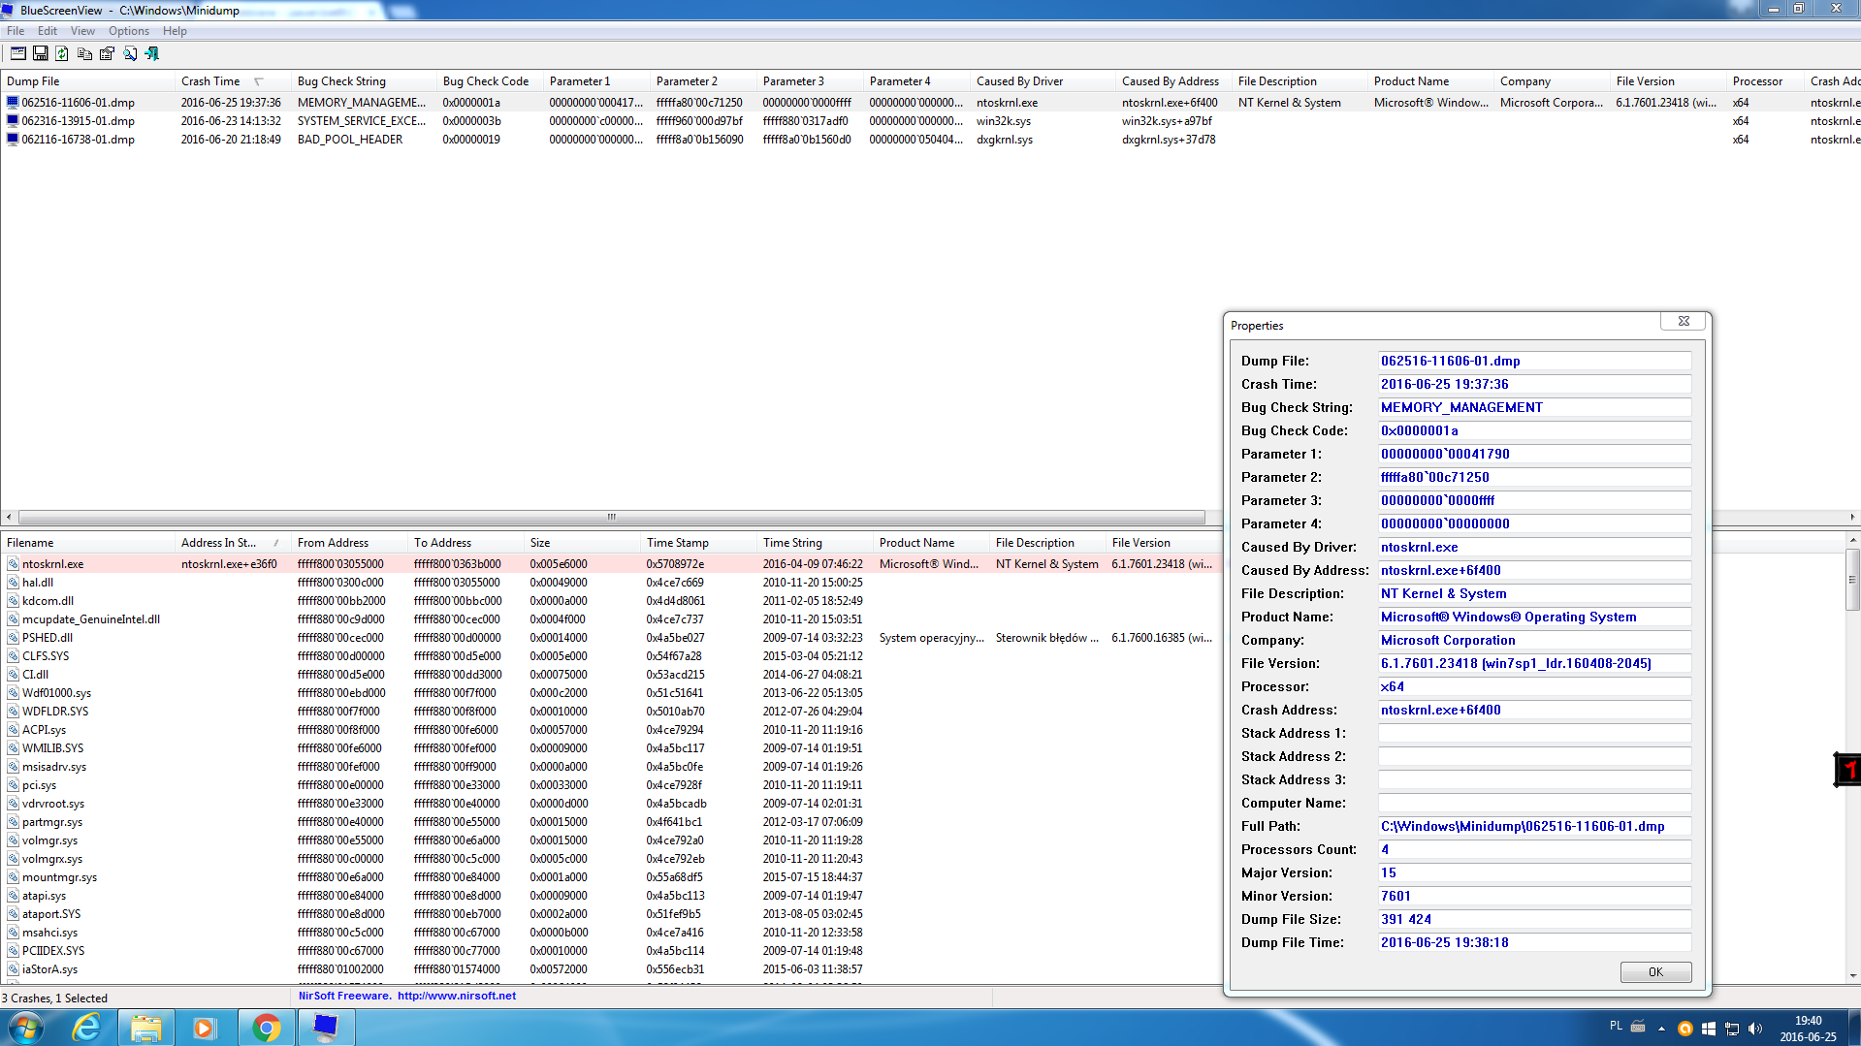Screen dimensions: 1861x1046
Task: Click the Computer Name field in Properties
Action: 1534,803
